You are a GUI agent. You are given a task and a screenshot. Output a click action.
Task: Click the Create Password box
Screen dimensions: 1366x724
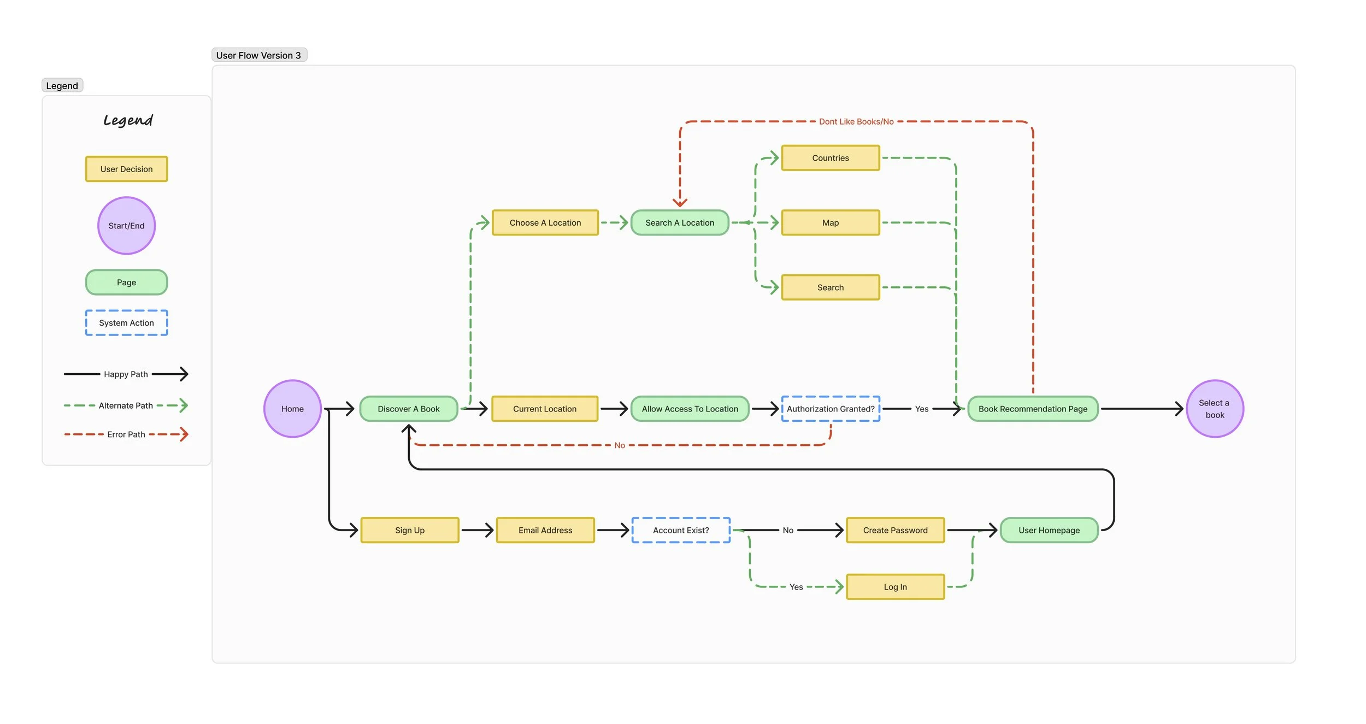tap(895, 530)
